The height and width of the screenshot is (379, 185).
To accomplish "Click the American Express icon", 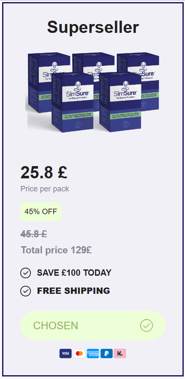I will point(93,353).
